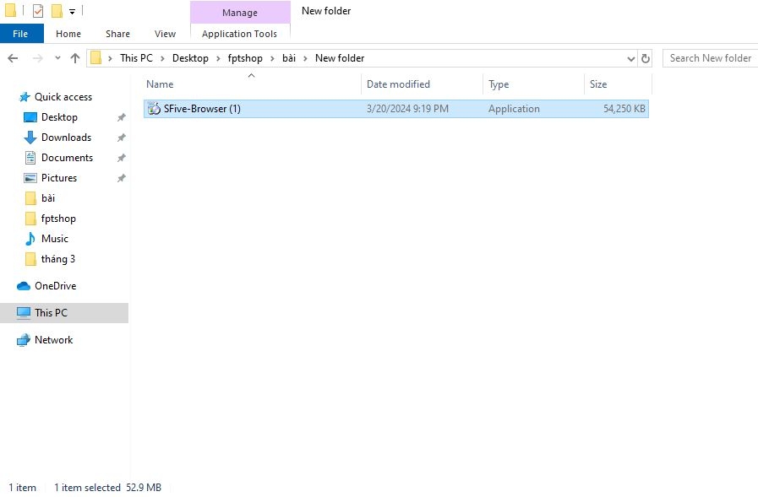Click the Downloads arrow icon
This screenshot has height=497, width=758.
30,138
